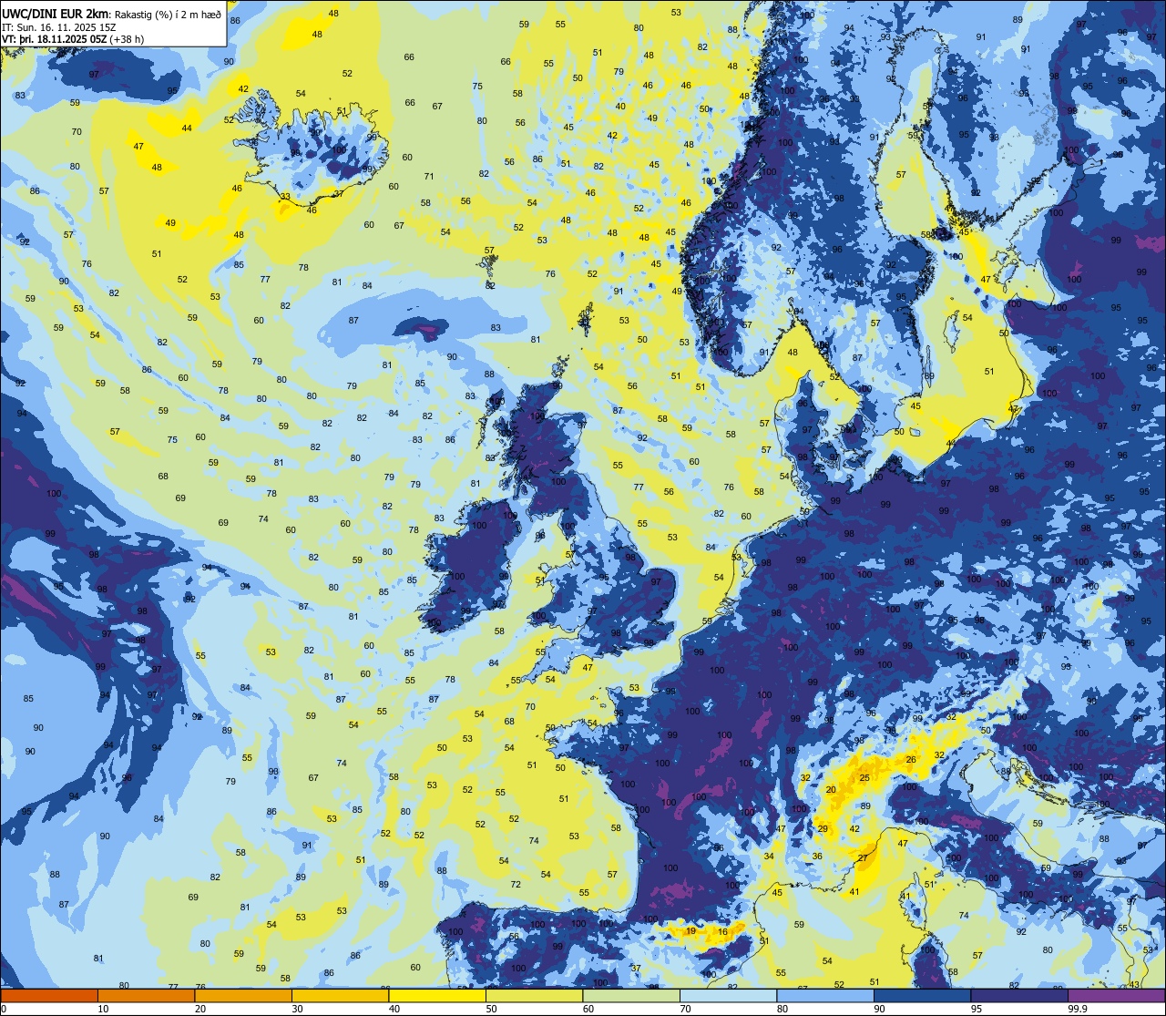Click the '99.9' label on the color scale
The width and height of the screenshot is (1166, 1016).
click(1077, 1009)
